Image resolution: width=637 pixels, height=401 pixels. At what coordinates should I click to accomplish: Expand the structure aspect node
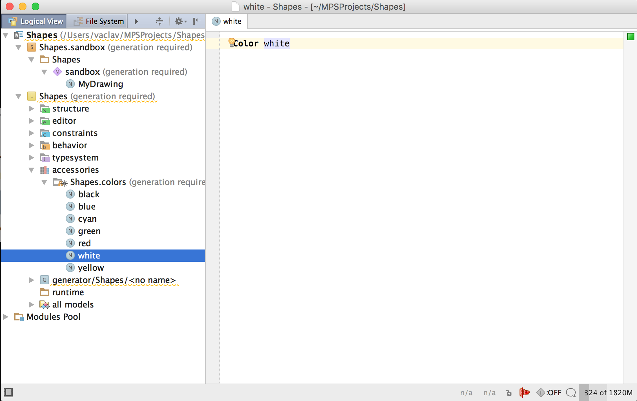pos(31,109)
